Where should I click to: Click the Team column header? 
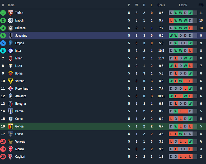pyautogui.click(x=11, y=5)
